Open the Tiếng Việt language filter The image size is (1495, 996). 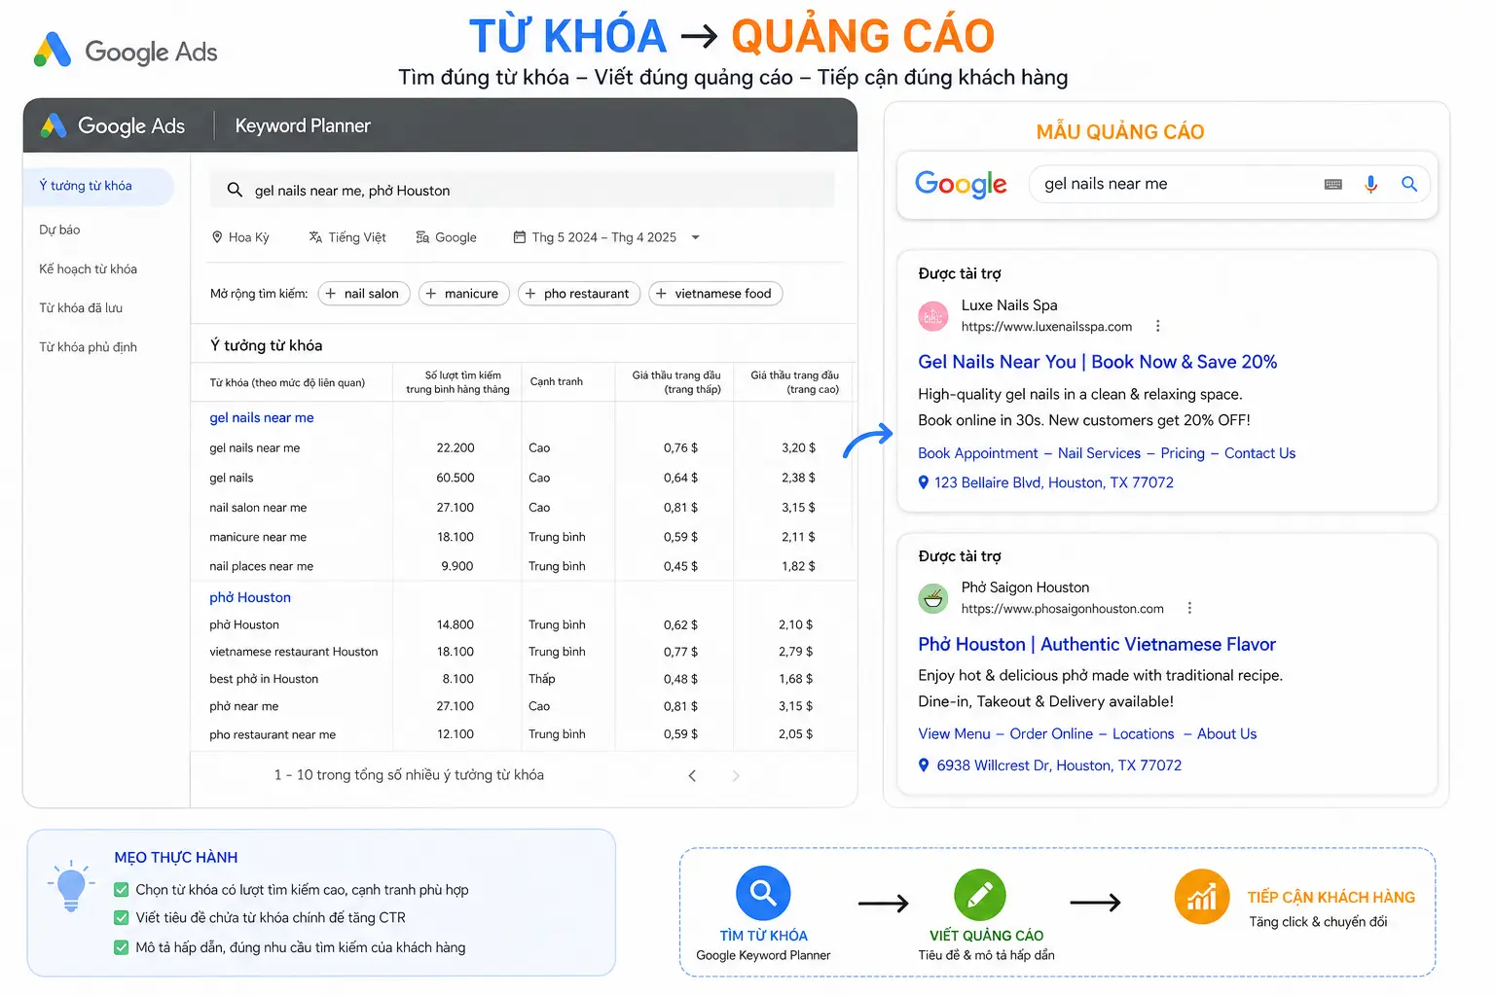pyautogui.click(x=347, y=236)
